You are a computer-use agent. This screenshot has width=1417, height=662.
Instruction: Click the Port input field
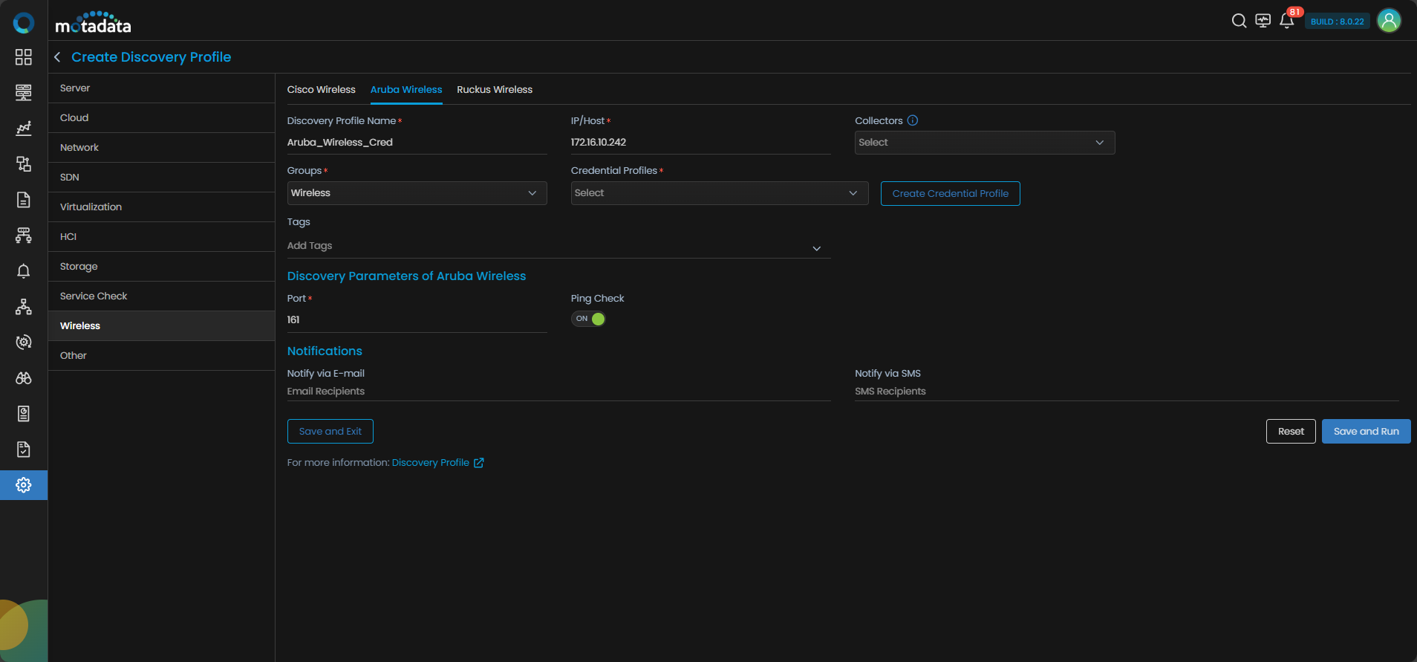pyautogui.click(x=417, y=320)
